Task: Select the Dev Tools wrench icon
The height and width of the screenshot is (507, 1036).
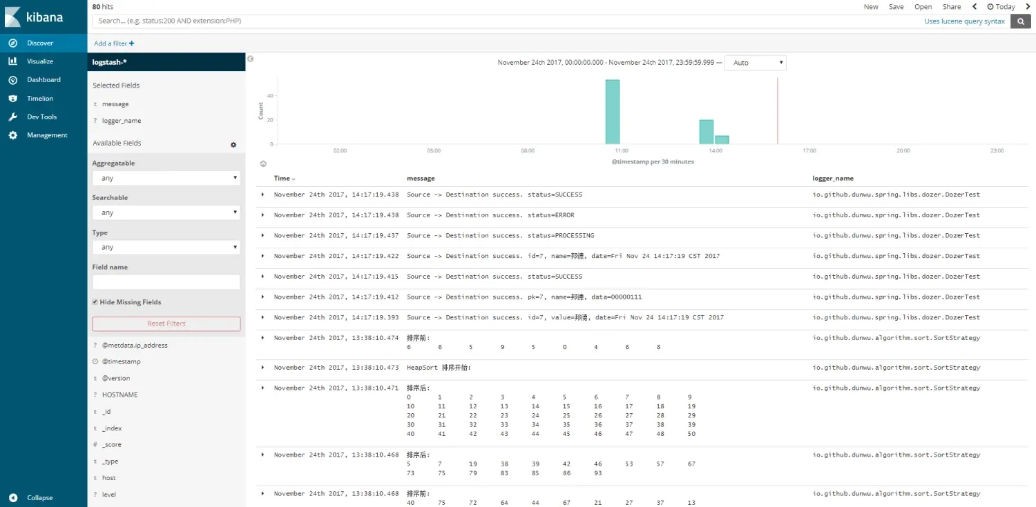Action: [12, 117]
